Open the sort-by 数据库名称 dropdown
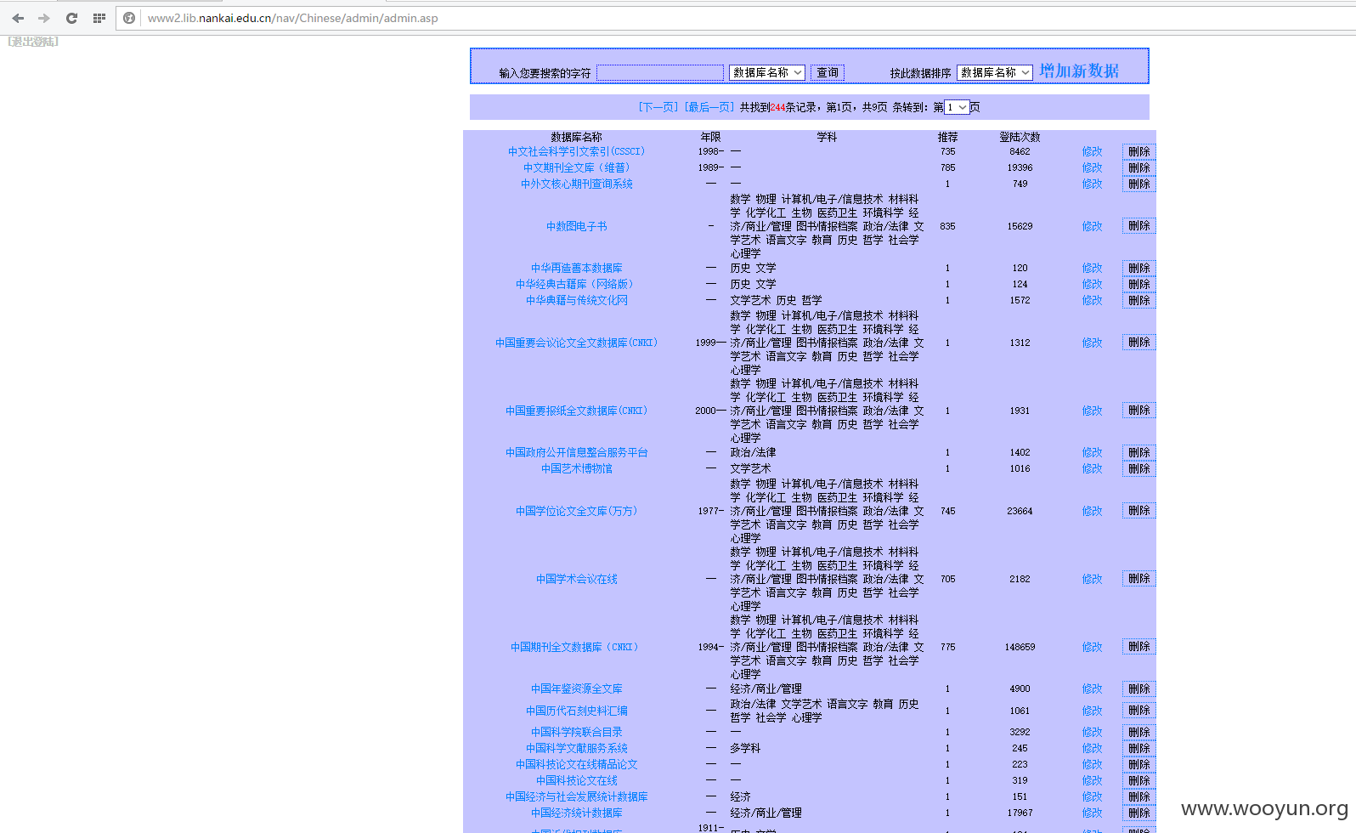The height and width of the screenshot is (833, 1356). 995,73
